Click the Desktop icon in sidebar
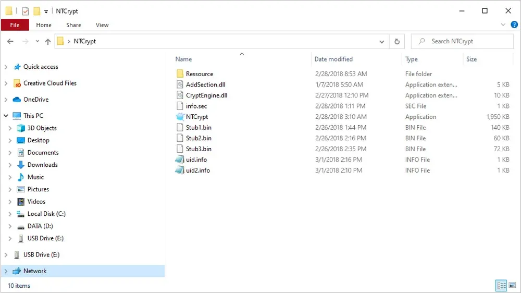This screenshot has width=521, height=293. pyautogui.click(x=21, y=140)
